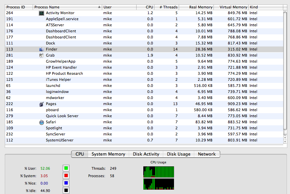Viewport: 290px width, 194px height.
Task: Open the Disk Activity tab
Action: [146, 154]
